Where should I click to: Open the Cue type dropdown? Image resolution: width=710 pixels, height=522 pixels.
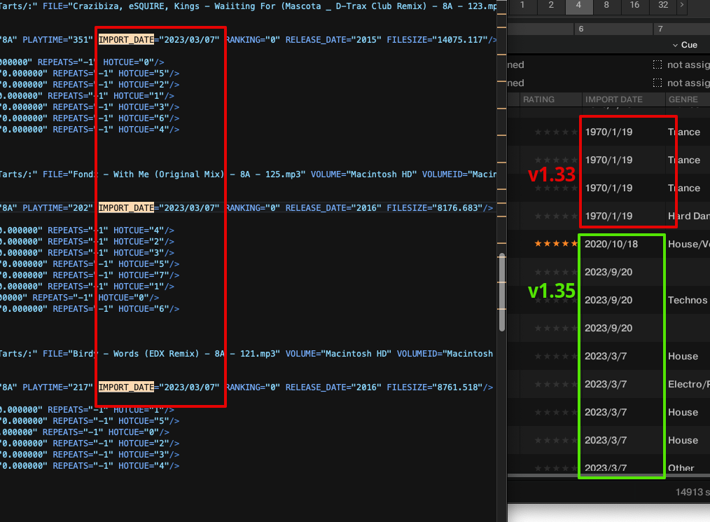click(685, 45)
